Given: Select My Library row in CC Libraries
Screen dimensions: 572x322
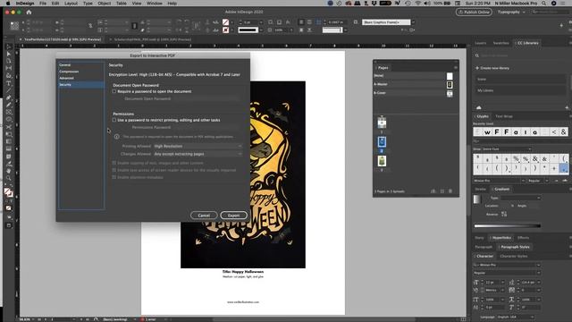Looking at the screenshot, I should pyautogui.click(x=520, y=90).
